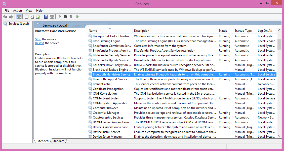Image resolution: width=284 pixels, height=151 pixels.
Task: Click gear icon of Base Filtering Engine
Action: 90,41
